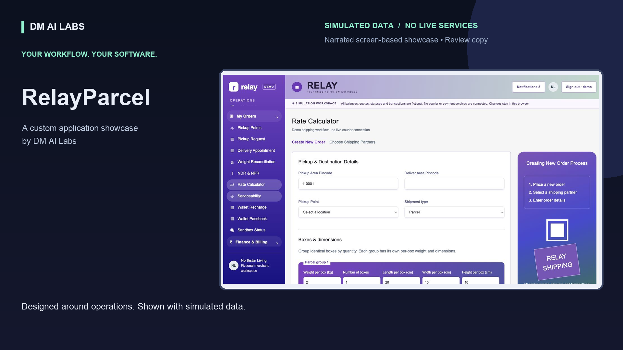
Task: Click the Weight per box field
Action: pyautogui.click(x=322, y=281)
